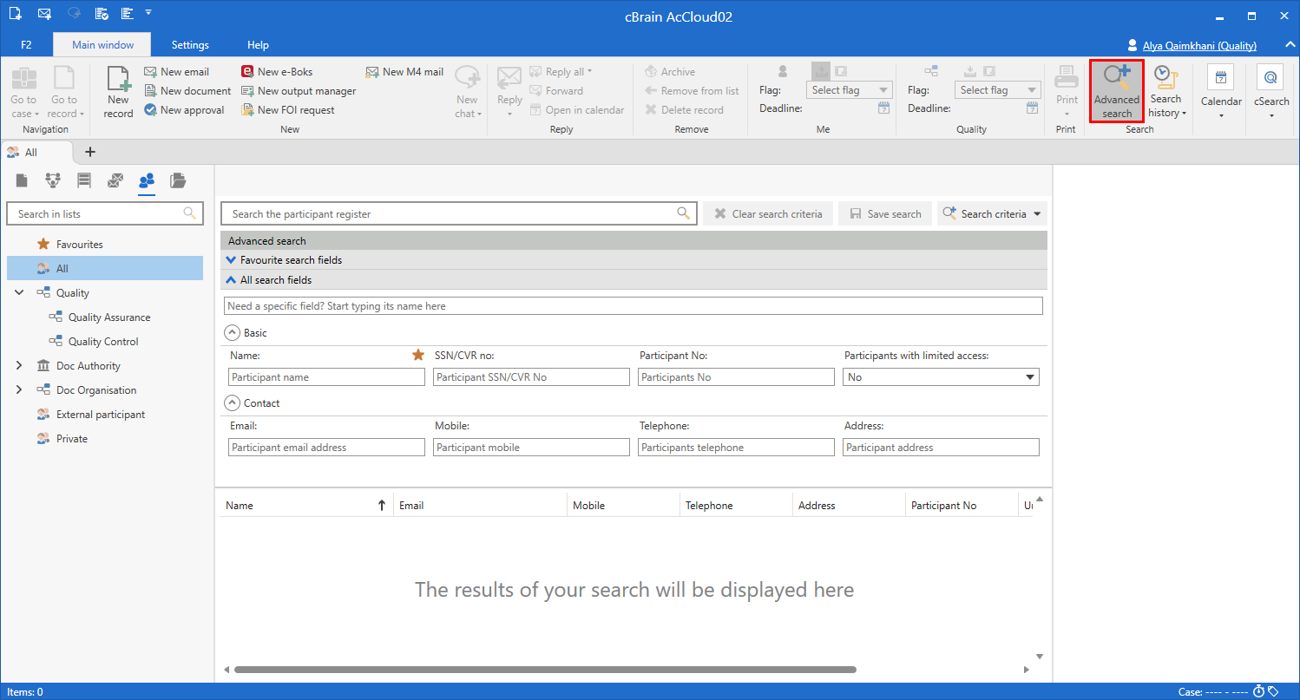The width and height of the screenshot is (1300, 700).
Task: Open the Help ribbon tab
Action: [258, 45]
